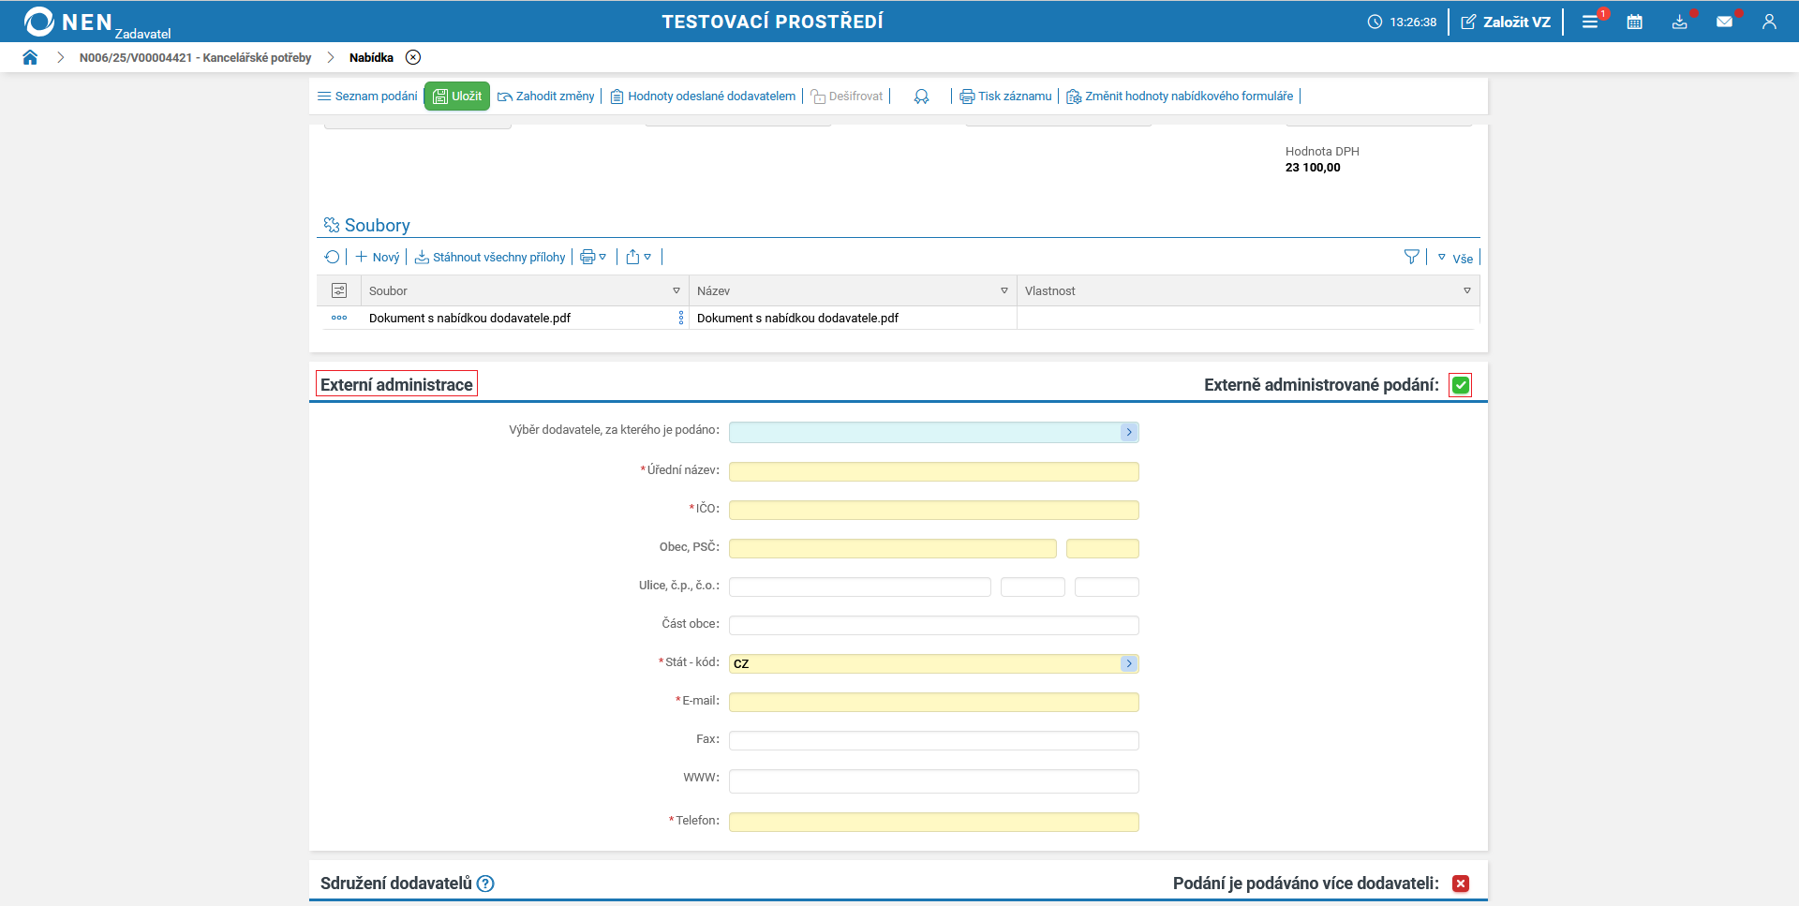Click the Uložit save button
1799x906 pixels.
pyautogui.click(x=457, y=97)
